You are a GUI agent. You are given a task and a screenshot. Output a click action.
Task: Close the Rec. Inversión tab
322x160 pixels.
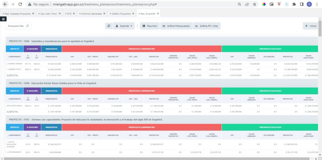(158, 13)
